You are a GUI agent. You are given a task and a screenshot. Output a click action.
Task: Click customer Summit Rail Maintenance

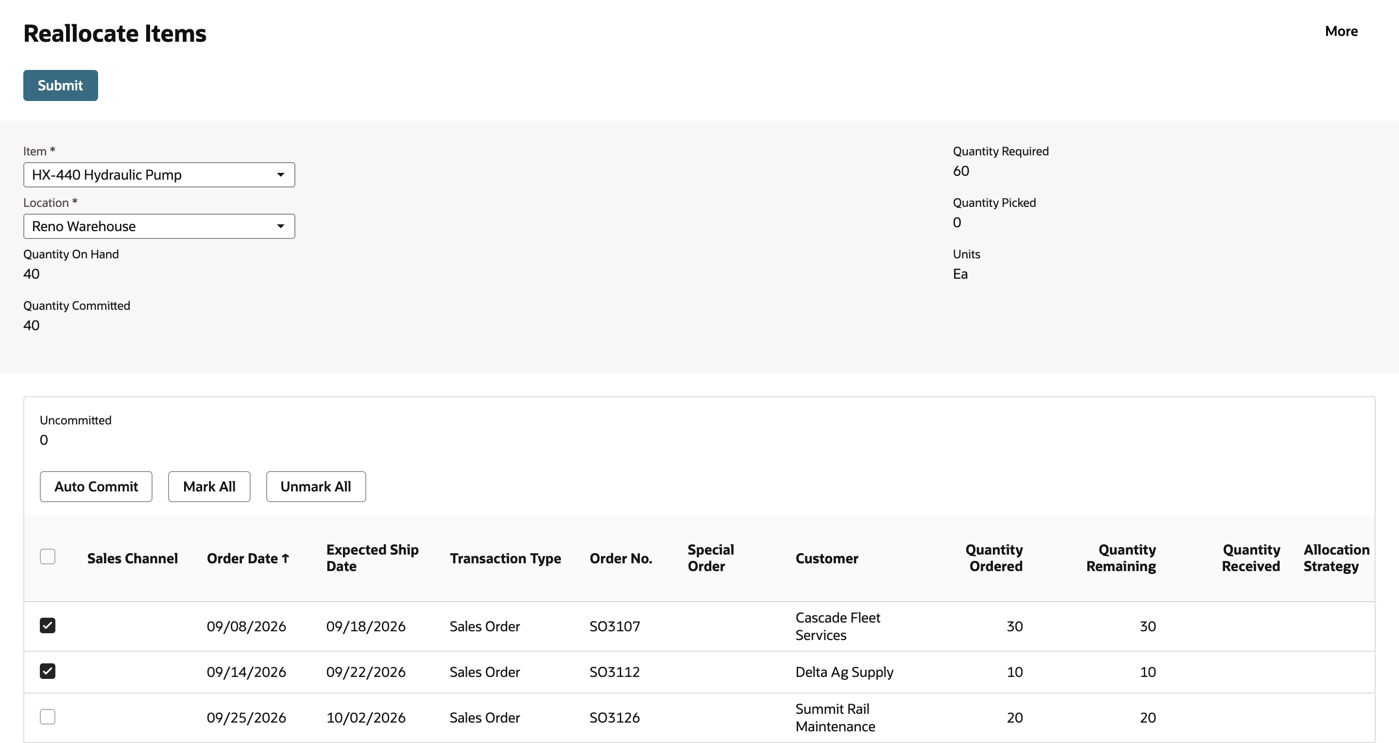[x=836, y=717]
